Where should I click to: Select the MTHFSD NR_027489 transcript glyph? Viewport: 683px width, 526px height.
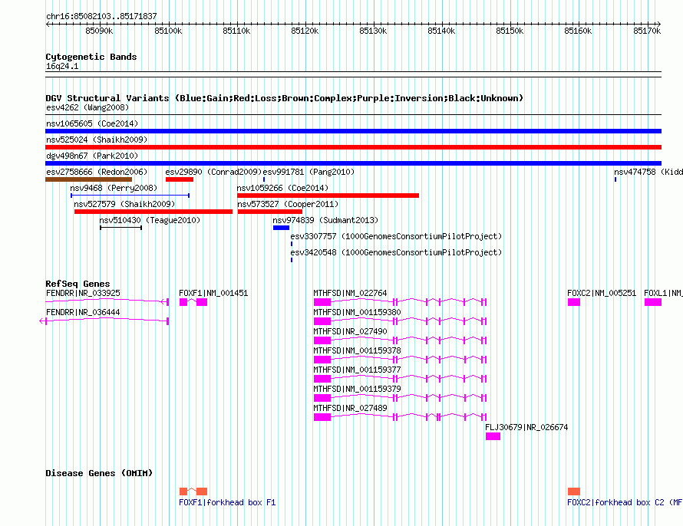pos(400,417)
